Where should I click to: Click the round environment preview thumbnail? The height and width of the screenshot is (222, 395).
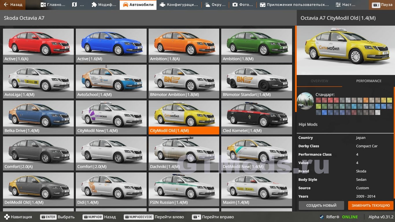(305, 101)
